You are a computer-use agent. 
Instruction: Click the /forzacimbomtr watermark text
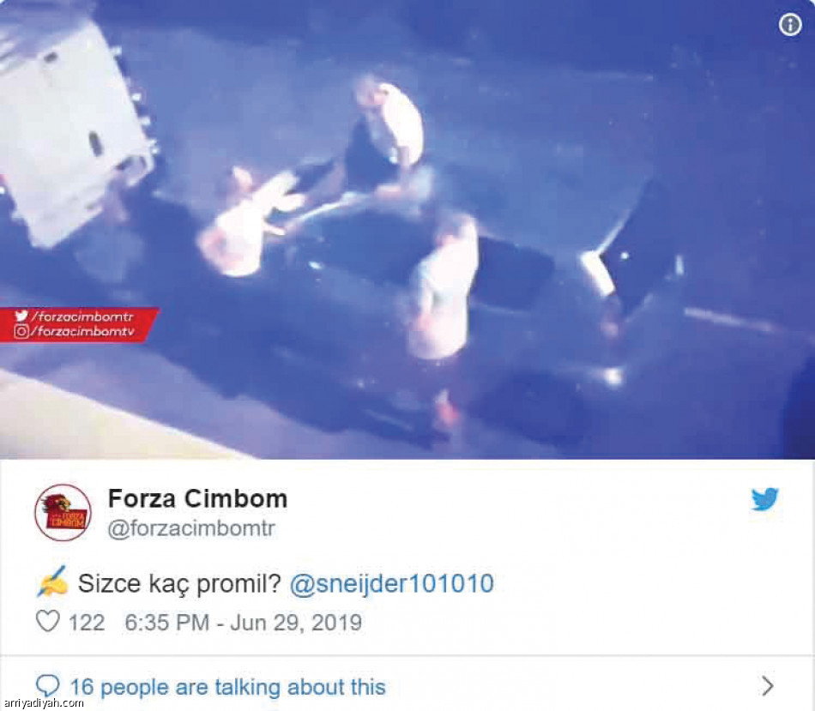(x=82, y=316)
